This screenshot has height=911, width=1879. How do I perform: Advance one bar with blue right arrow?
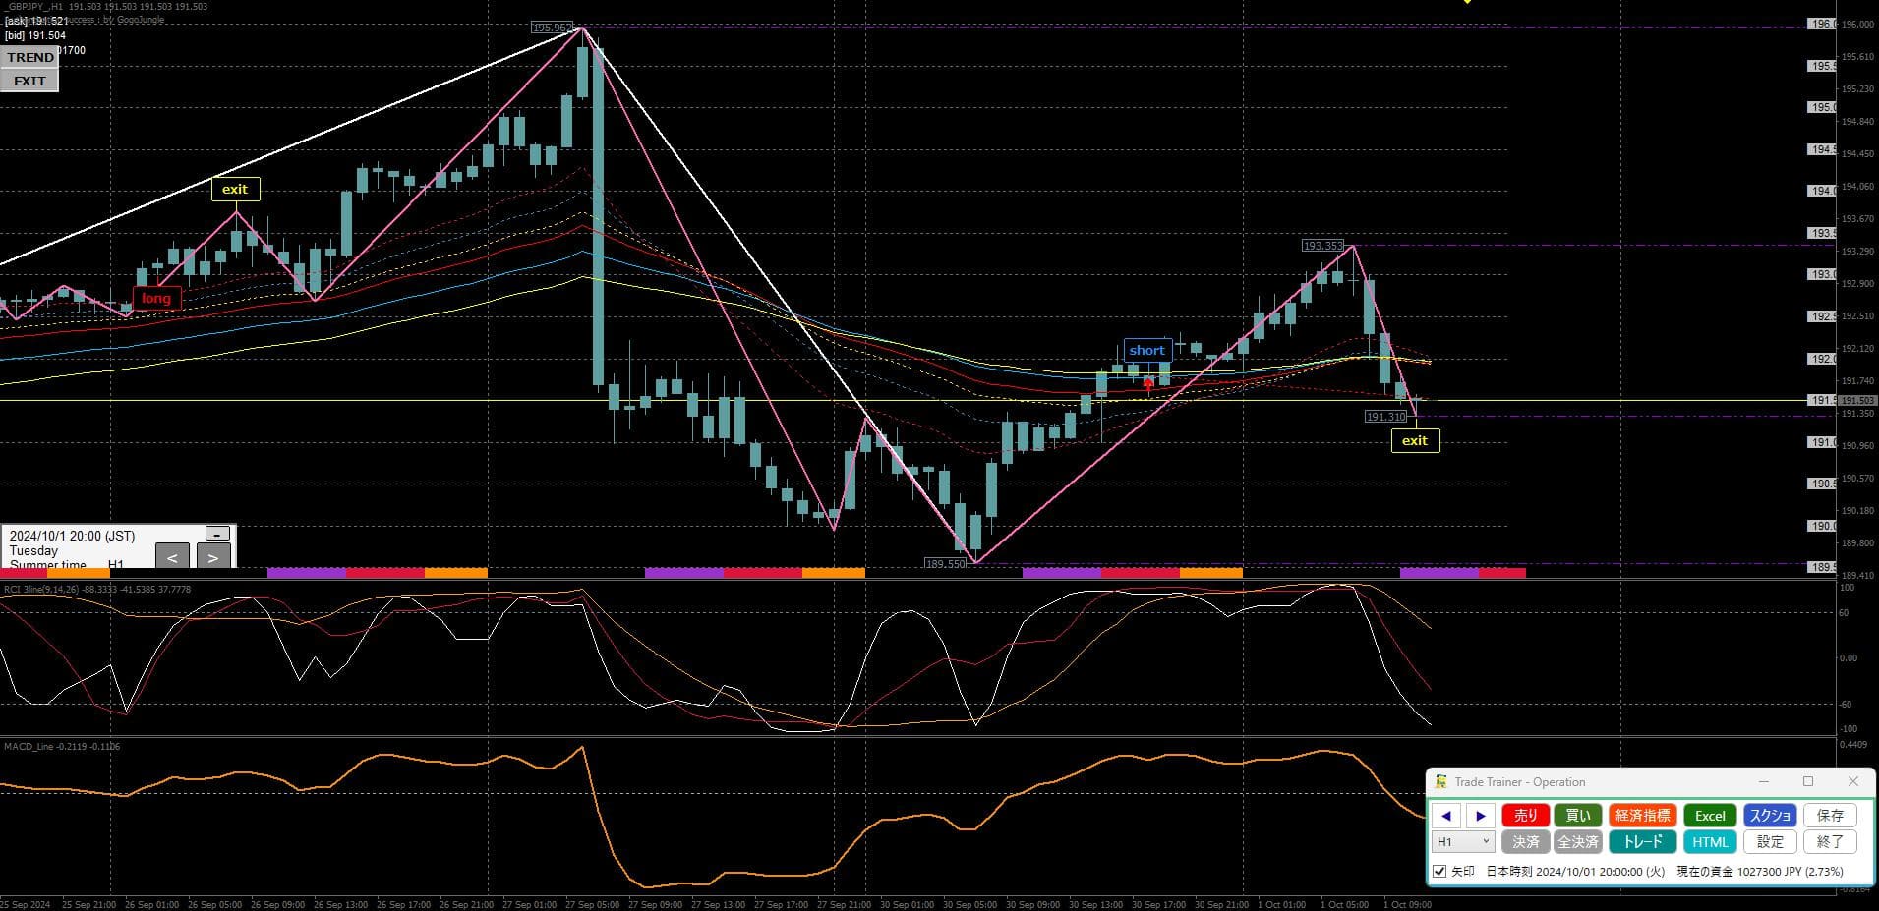coord(1480,816)
